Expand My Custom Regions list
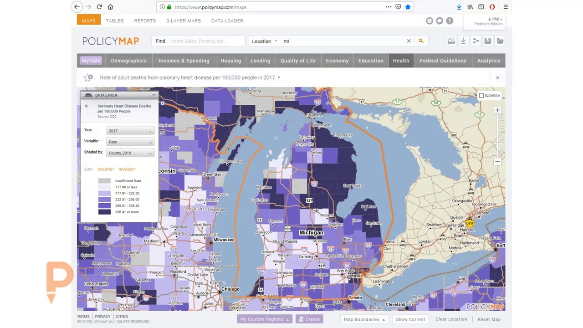Image resolution: width=583 pixels, height=328 pixels. (265, 319)
